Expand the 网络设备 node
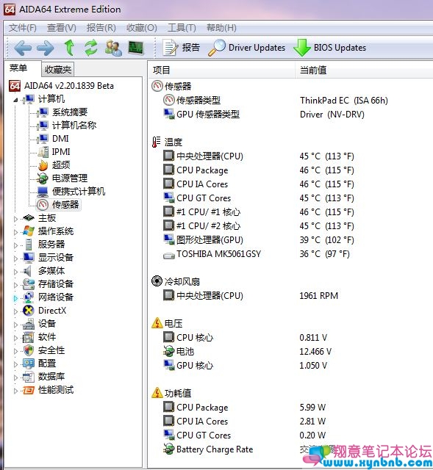Screen dimensions: 433x470 [x=15, y=298]
